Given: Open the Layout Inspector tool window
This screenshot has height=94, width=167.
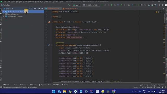Looking at the screenshot, I should pos(157,85).
